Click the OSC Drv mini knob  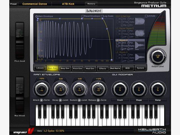[x=129, y=25]
